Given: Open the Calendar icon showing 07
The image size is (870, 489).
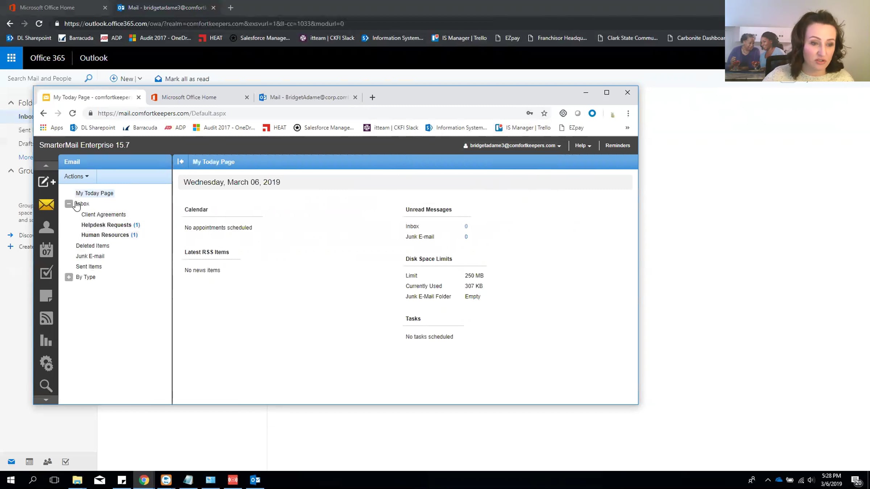Looking at the screenshot, I should click(x=46, y=250).
